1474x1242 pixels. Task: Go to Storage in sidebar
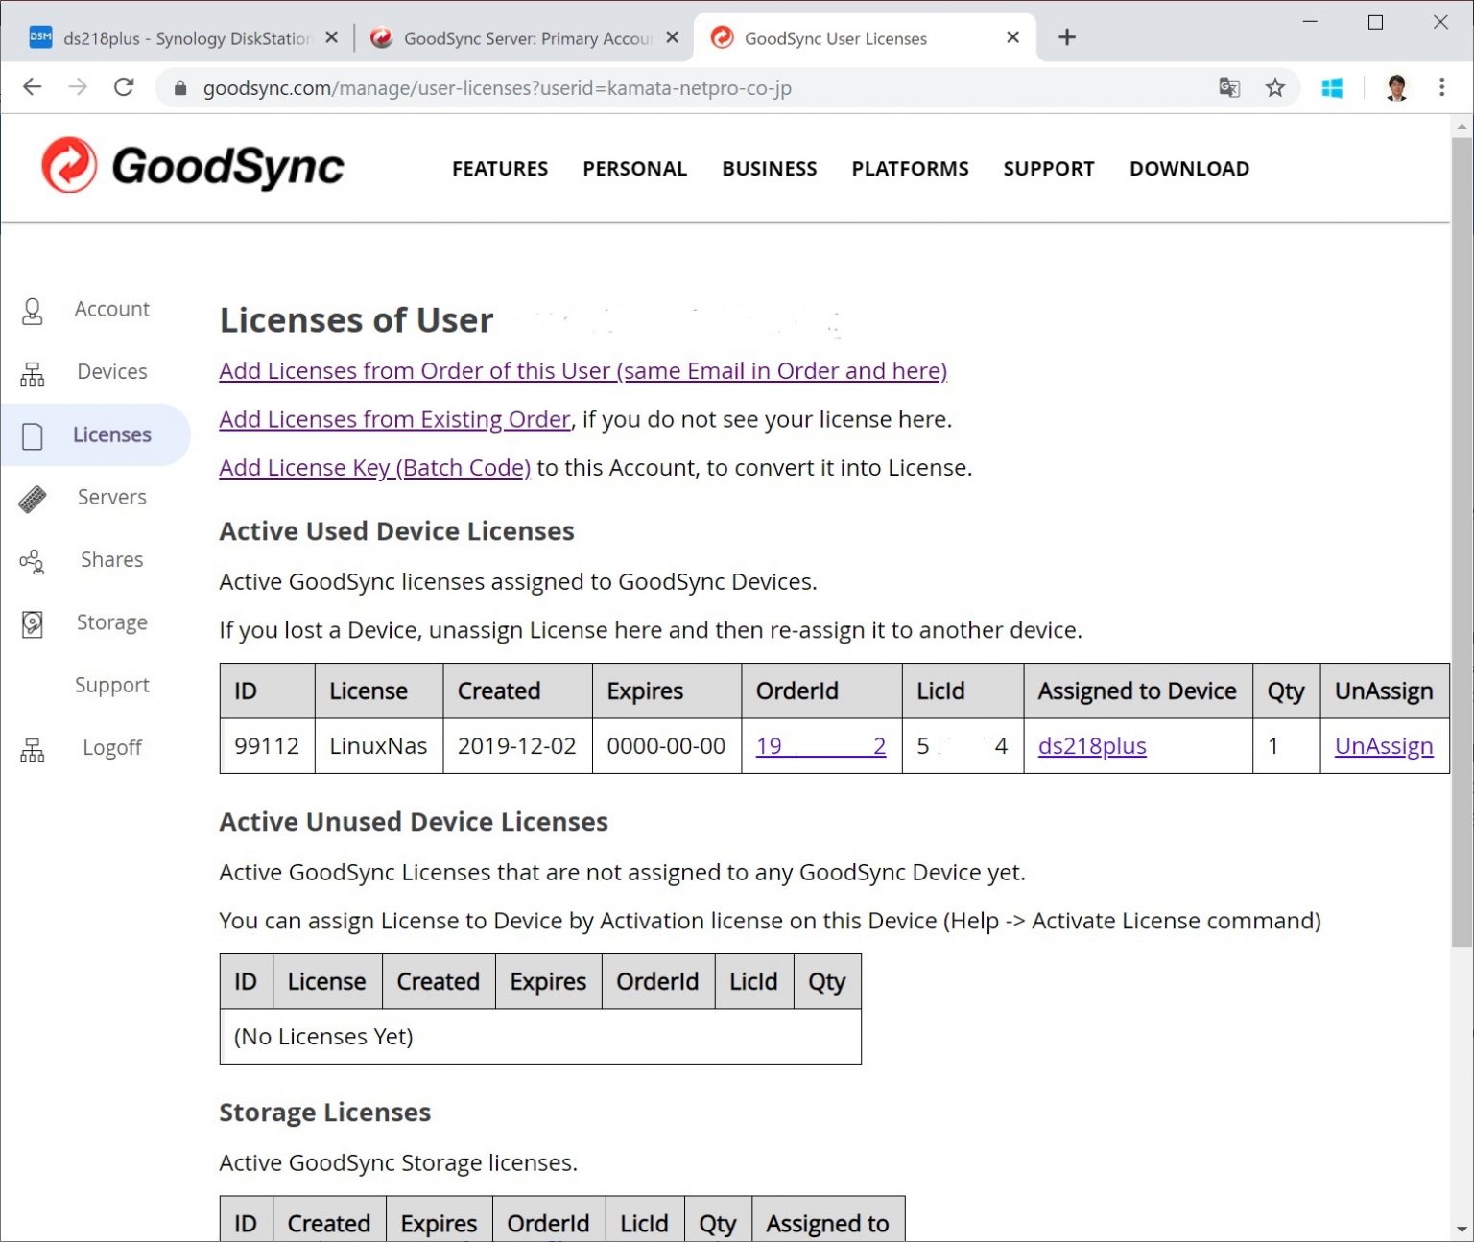tap(112, 622)
